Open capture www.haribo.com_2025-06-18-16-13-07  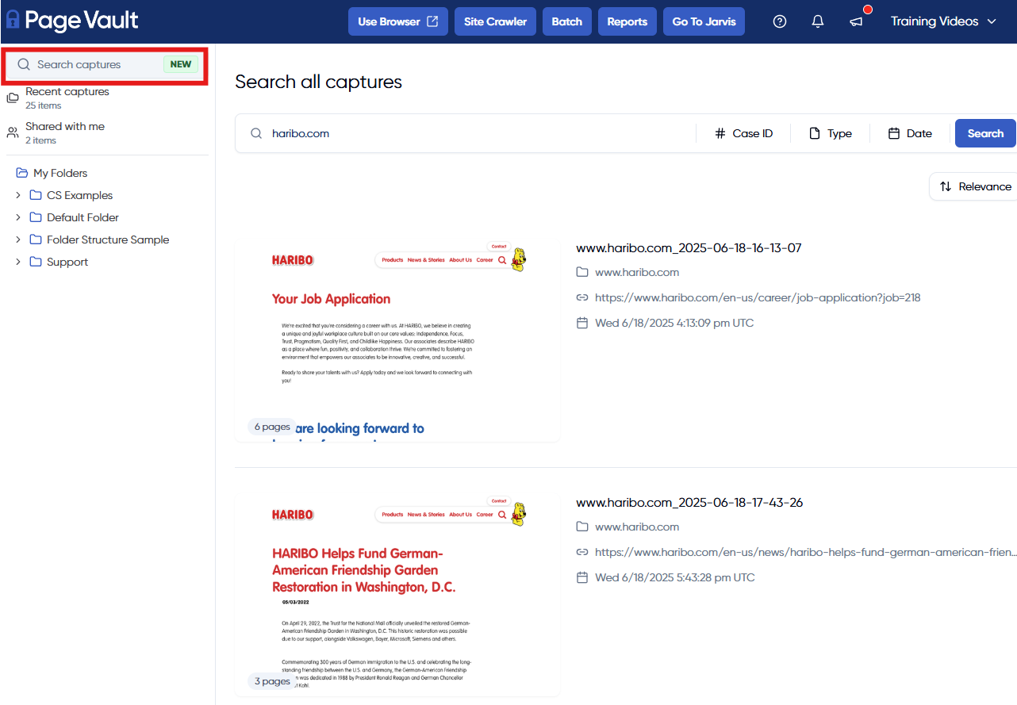click(x=689, y=248)
